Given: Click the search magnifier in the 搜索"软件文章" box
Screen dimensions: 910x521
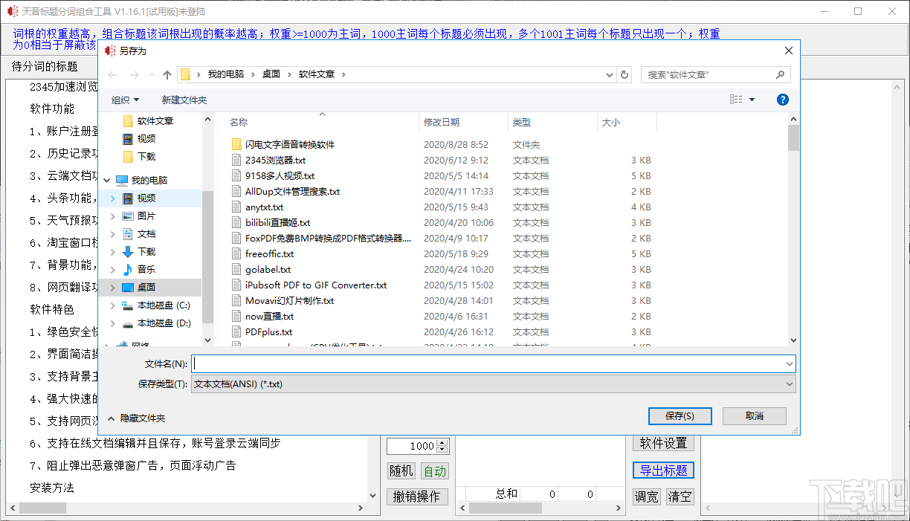Looking at the screenshot, I should (x=780, y=74).
